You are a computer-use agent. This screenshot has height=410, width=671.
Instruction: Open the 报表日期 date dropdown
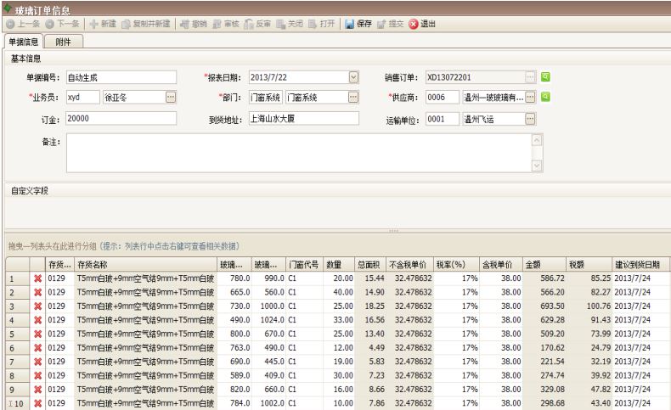pyautogui.click(x=353, y=77)
